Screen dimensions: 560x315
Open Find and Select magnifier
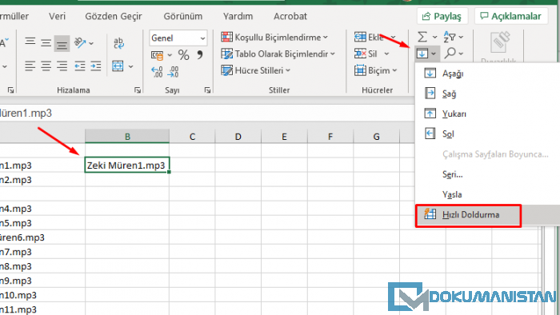click(x=454, y=54)
